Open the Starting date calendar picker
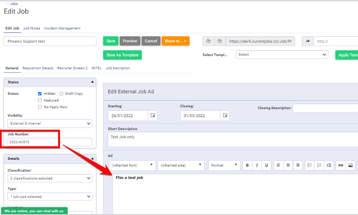Image resolution: width=358 pixels, height=215 pixels. coord(153,115)
